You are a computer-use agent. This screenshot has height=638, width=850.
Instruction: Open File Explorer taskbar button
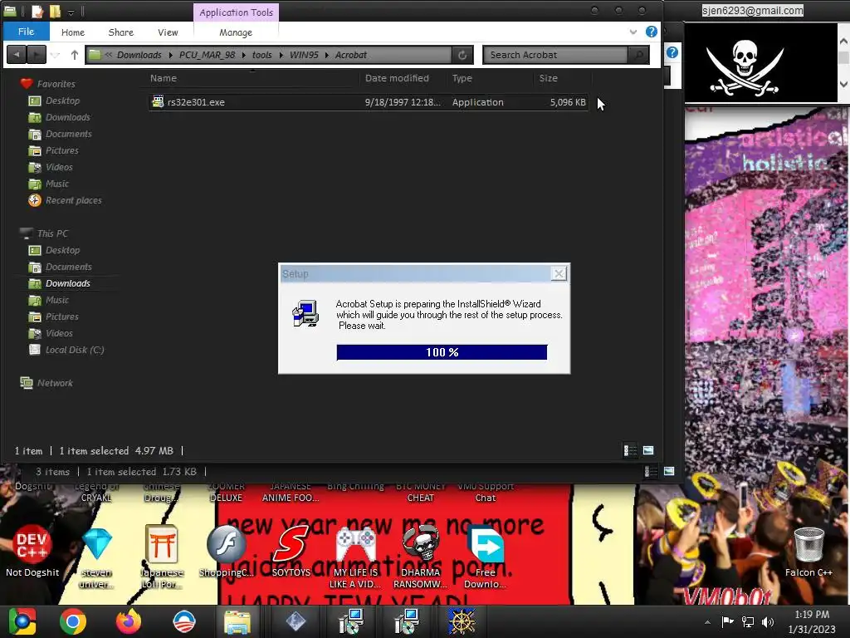click(237, 621)
